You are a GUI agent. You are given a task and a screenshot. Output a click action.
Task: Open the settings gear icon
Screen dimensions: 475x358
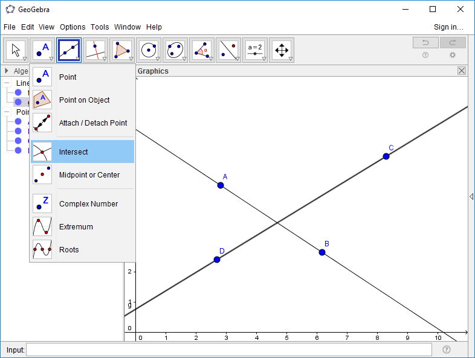coord(453,55)
